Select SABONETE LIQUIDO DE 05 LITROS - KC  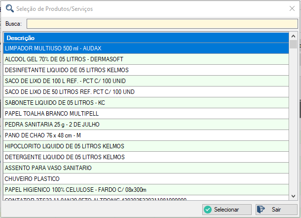pos(146,103)
